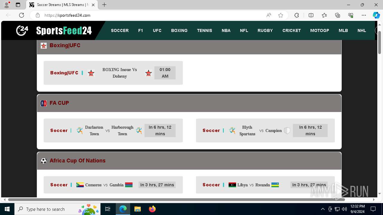Click the Africa Cup Of Nations heading

tap(77, 161)
